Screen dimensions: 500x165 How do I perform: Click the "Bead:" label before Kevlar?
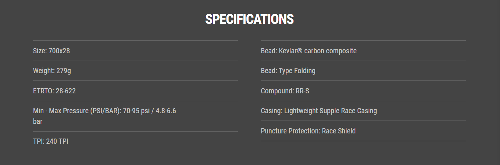[269, 51]
